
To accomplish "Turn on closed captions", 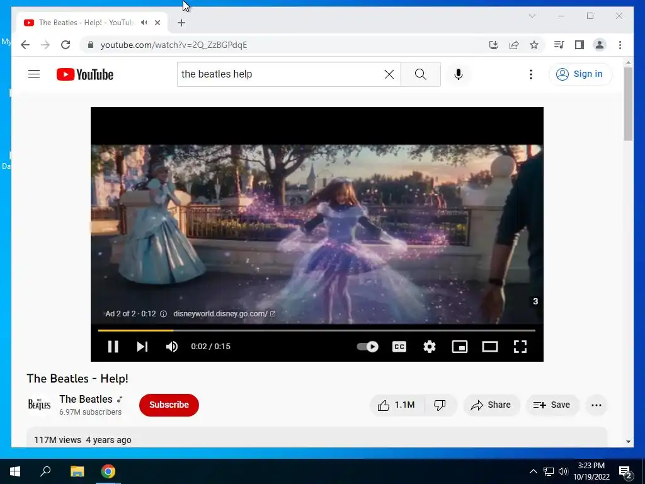I will tap(399, 347).
